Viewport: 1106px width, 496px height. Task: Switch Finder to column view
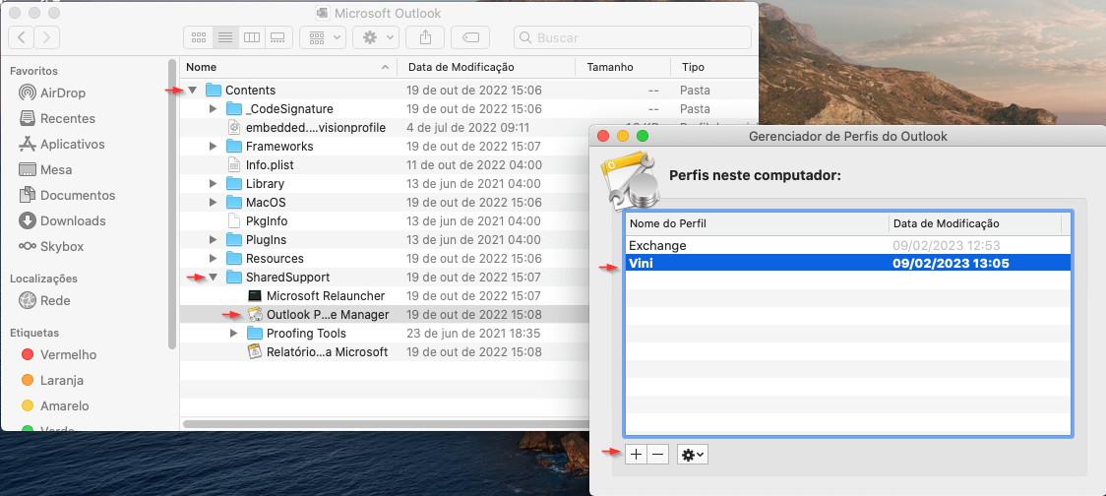pyautogui.click(x=252, y=37)
